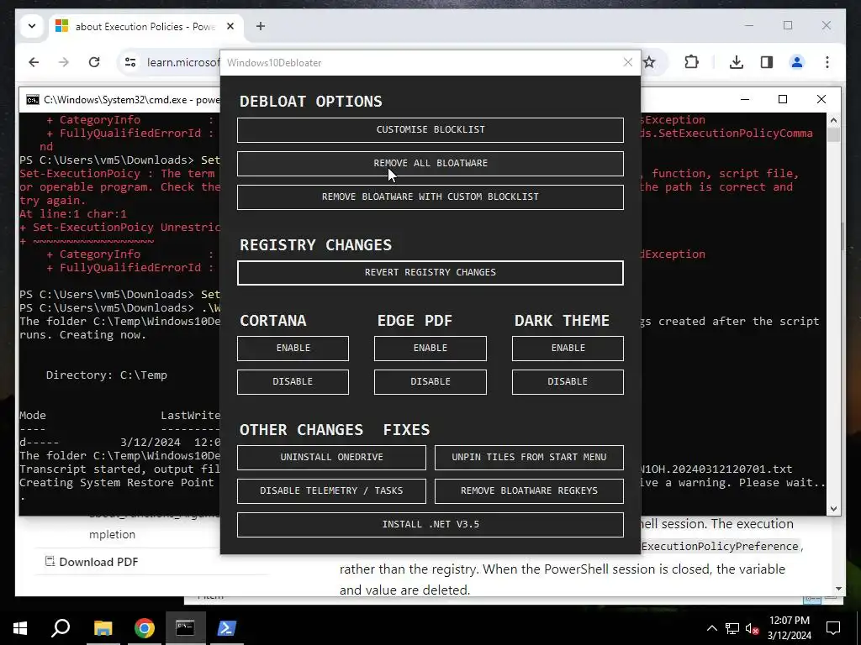This screenshot has width=861, height=645.
Task: Open a new Chrome tab
Action: coord(261,26)
